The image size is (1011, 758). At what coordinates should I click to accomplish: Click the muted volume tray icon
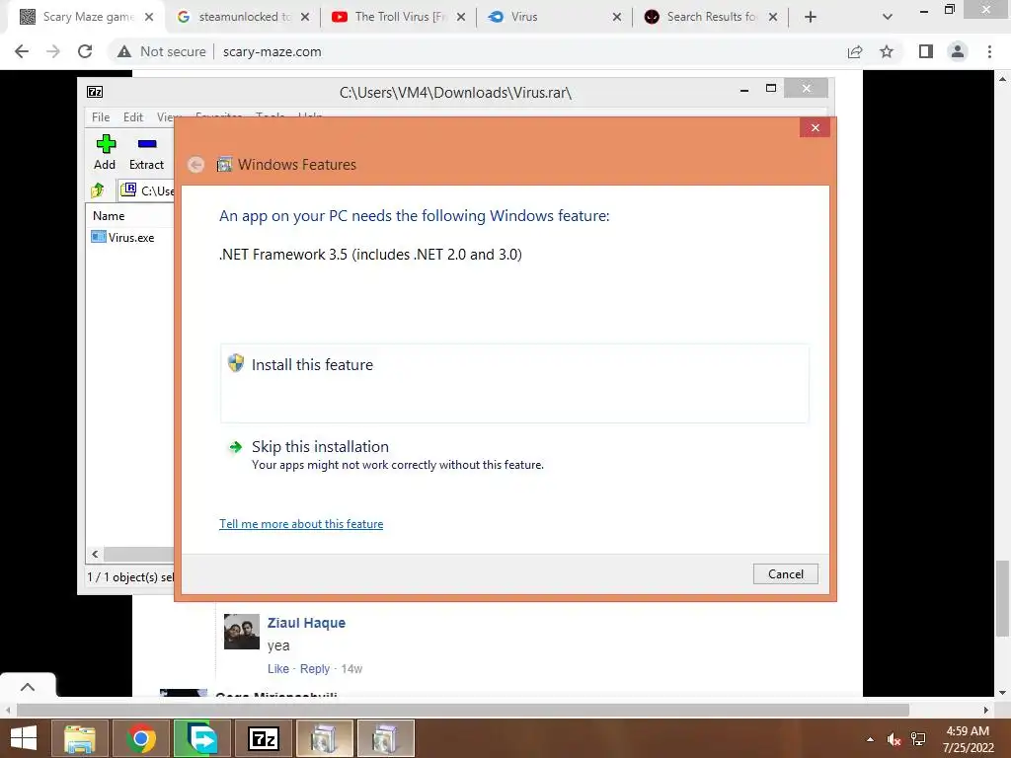(x=894, y=739)
